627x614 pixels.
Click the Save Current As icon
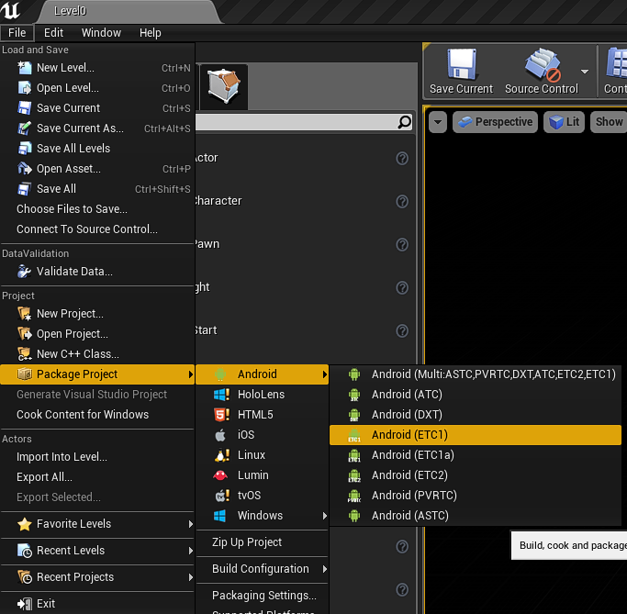25,128
